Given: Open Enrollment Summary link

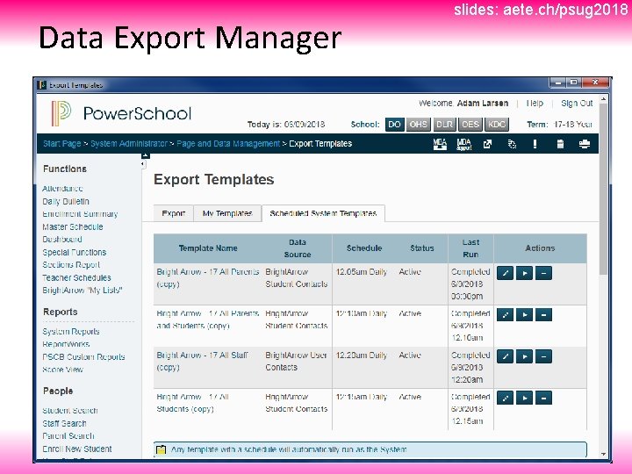Looking at the screenshot, I should click(80, 214).
